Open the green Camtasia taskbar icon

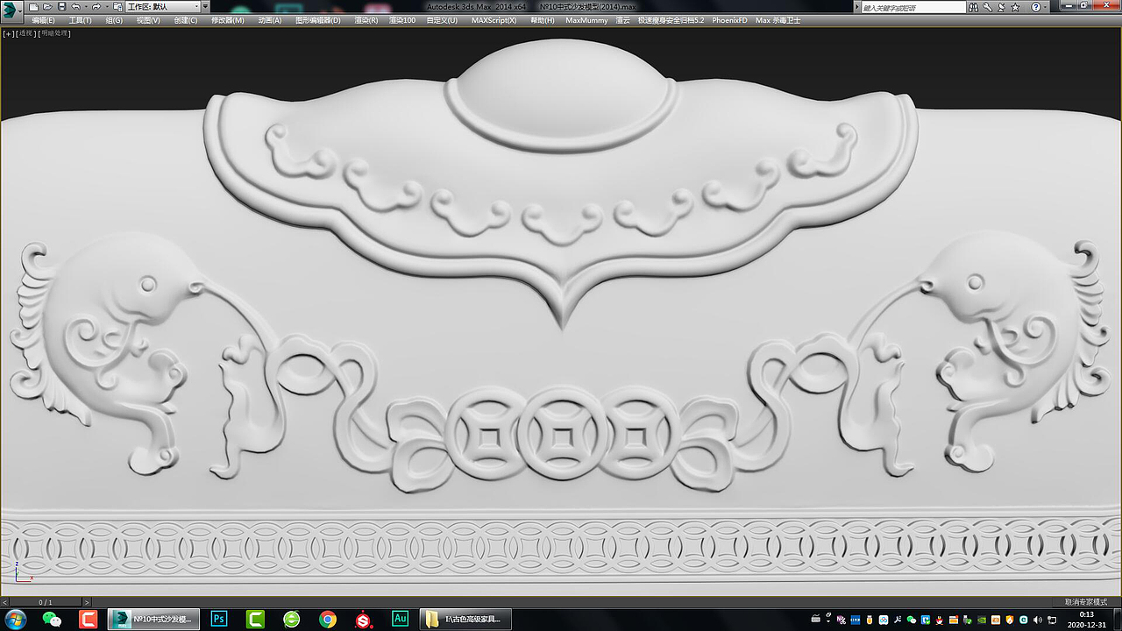click(255, 620)
